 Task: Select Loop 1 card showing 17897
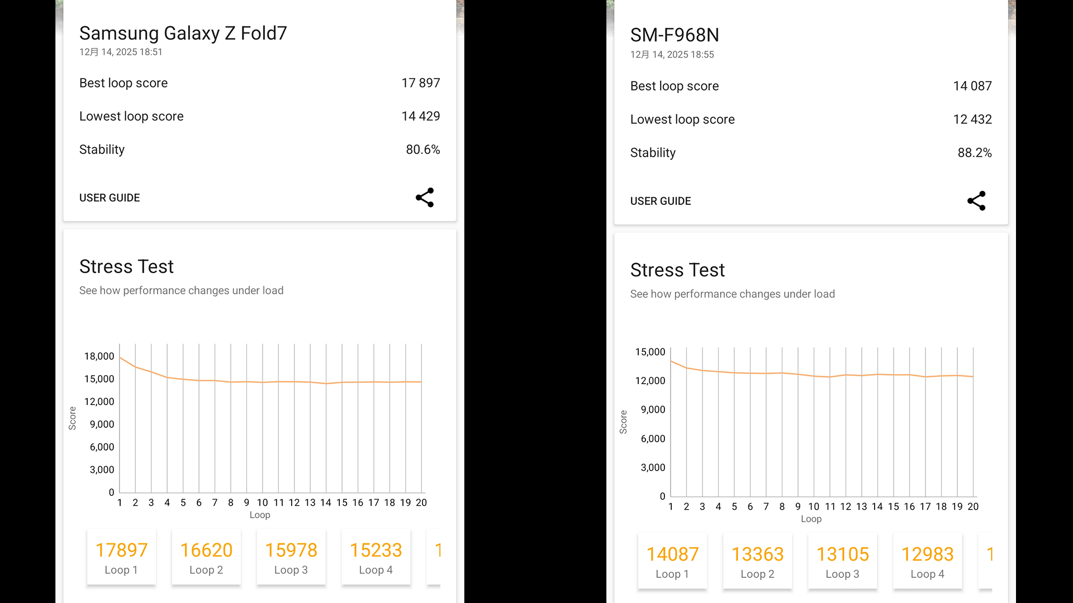tap(121, 557)
